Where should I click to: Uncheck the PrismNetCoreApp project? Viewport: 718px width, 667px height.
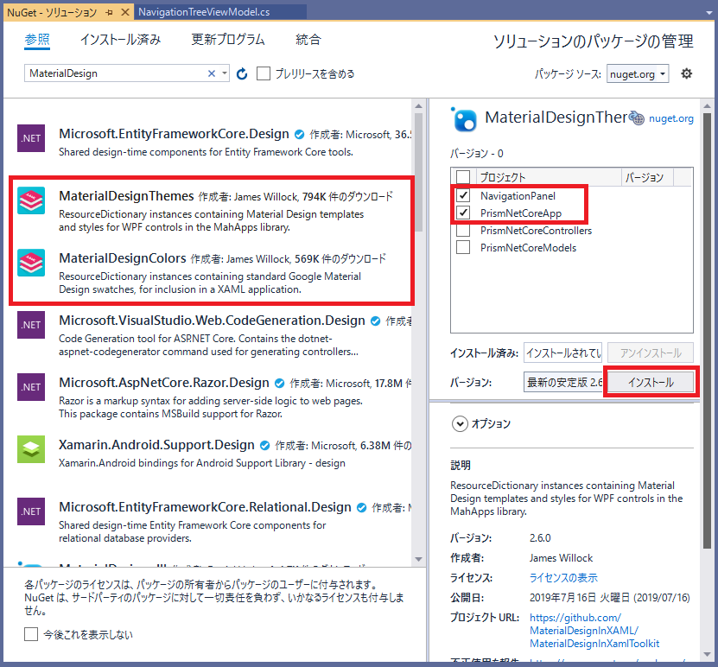463,213
